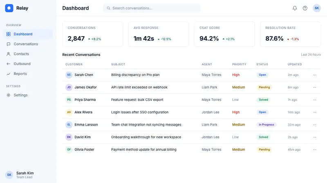Viewport: 327px width, 183px height.
Task: Click the Solved badge for David Kim
Action: pos(263,137)
